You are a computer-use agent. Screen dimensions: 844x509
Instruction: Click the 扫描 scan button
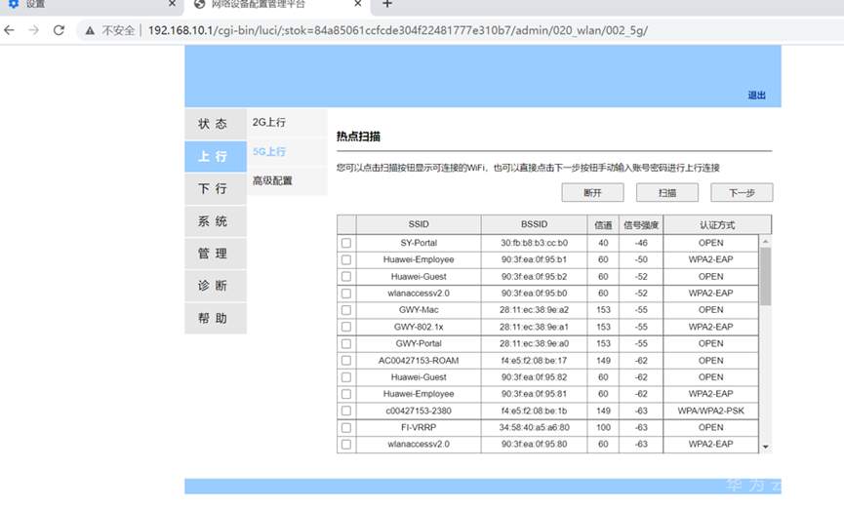(667, 193)
